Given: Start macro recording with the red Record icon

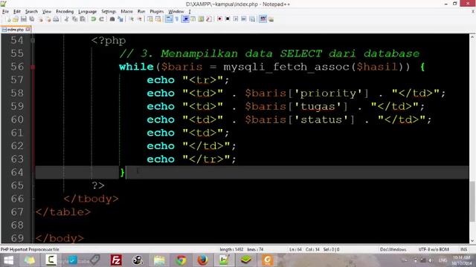Looking at the screenshot, I should pyautogui.click(x=219, y=19).
